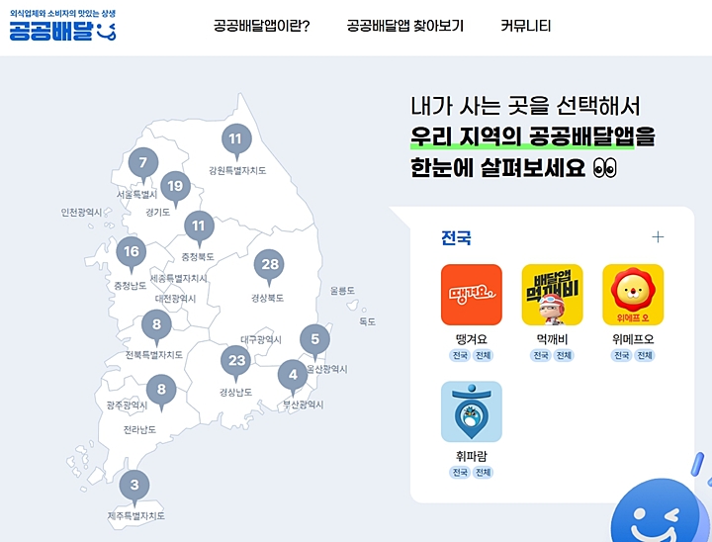Open the 커뮤니티 menu

(x=526, y=26)
